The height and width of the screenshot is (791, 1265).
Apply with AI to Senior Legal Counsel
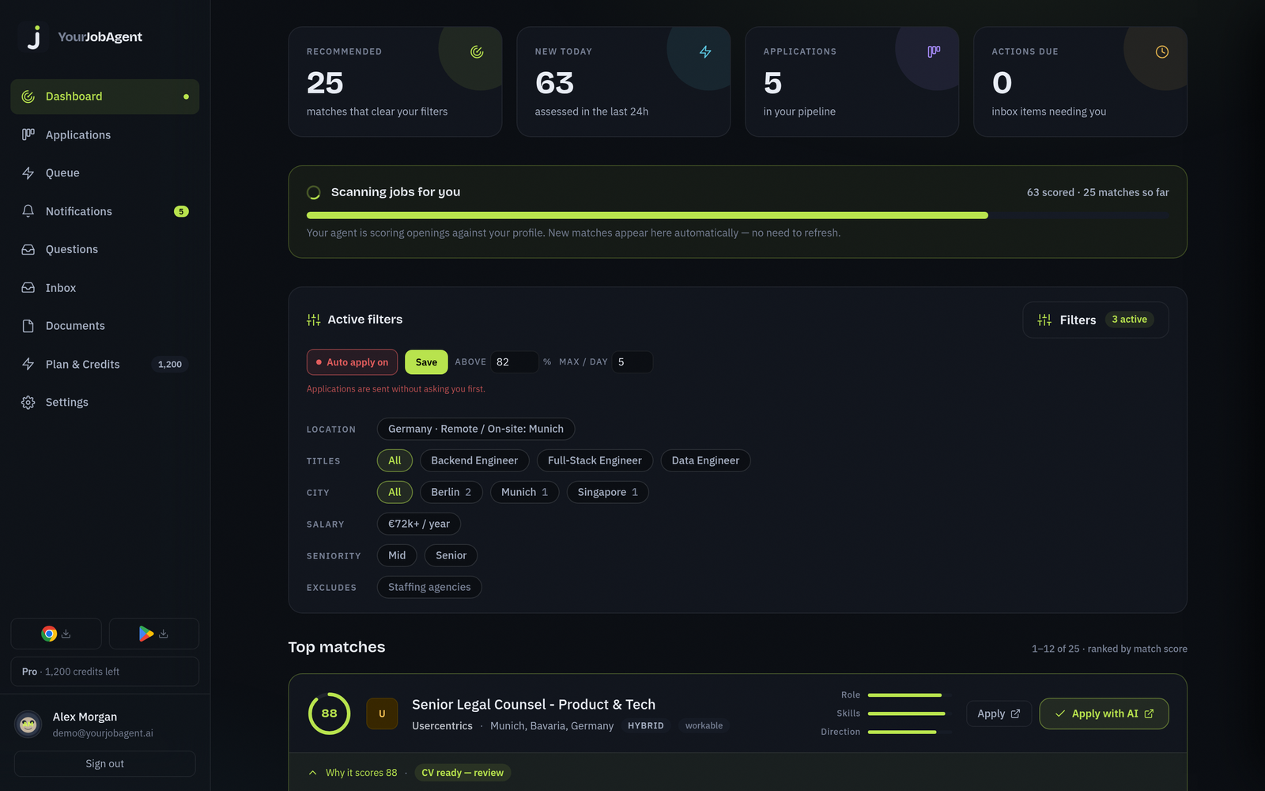tap(1104, 713)
